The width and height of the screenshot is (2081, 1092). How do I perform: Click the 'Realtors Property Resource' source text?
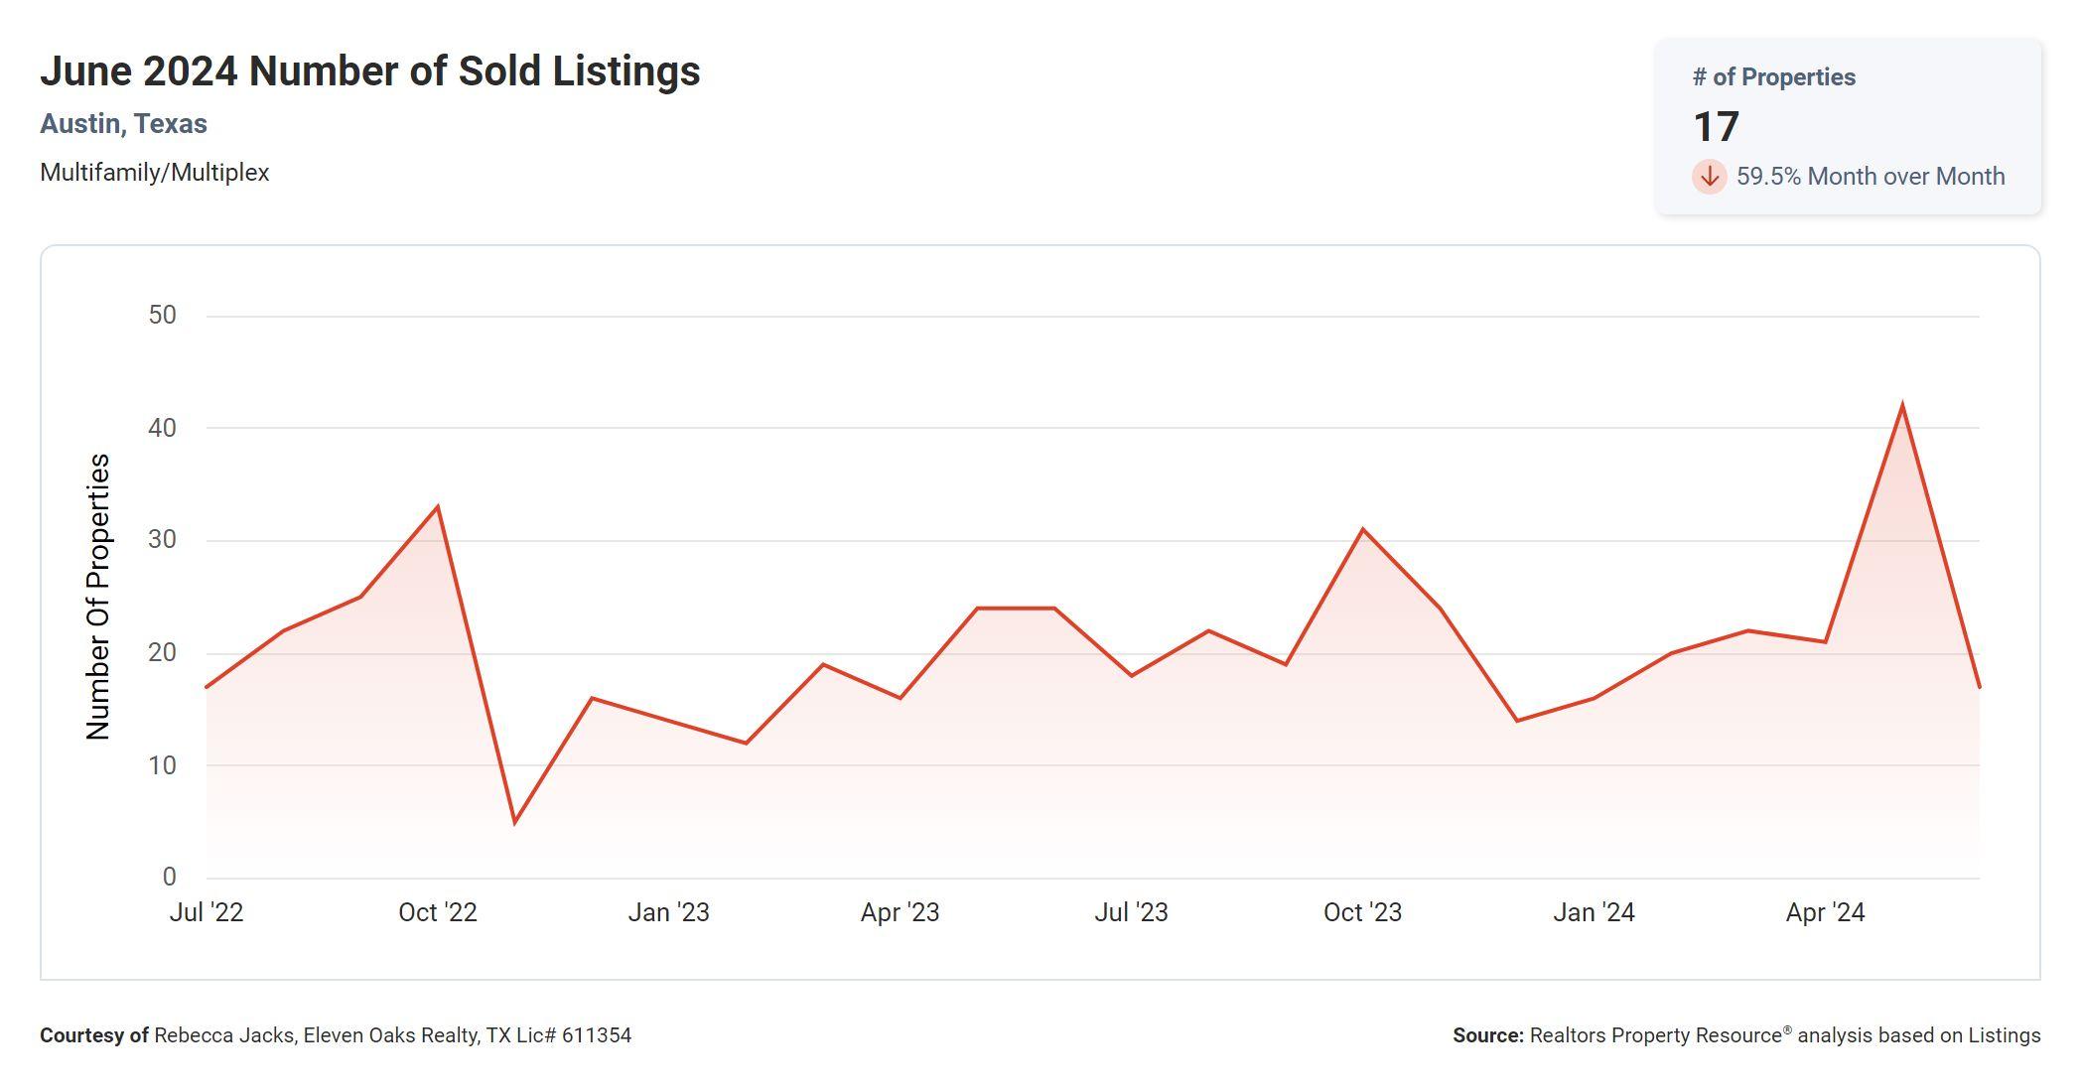pos(1656,1035)
